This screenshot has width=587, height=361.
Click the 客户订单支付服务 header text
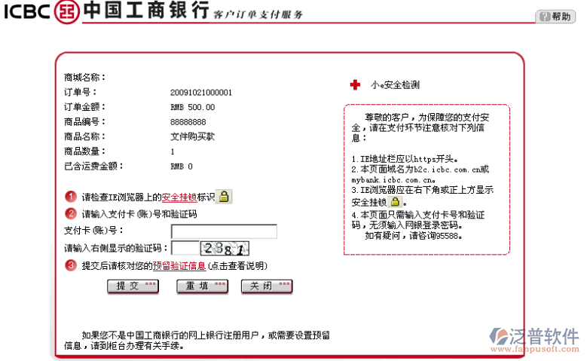click(258, 14)
